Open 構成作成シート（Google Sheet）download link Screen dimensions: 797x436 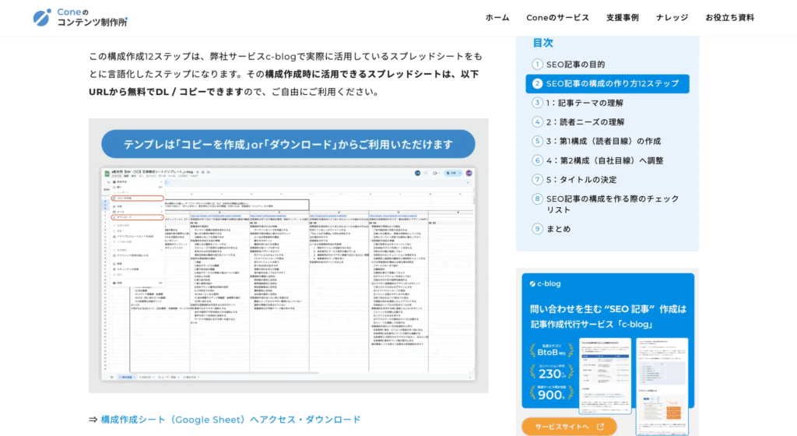click(230, 420)
